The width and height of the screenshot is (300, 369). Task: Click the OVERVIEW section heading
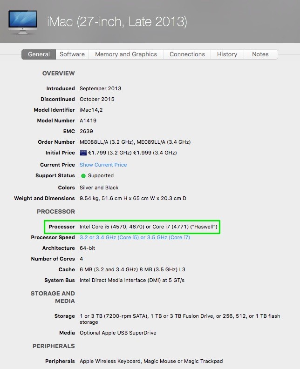point(58,74)
